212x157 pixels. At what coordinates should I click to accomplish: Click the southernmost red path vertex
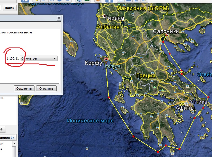[158, 152]
